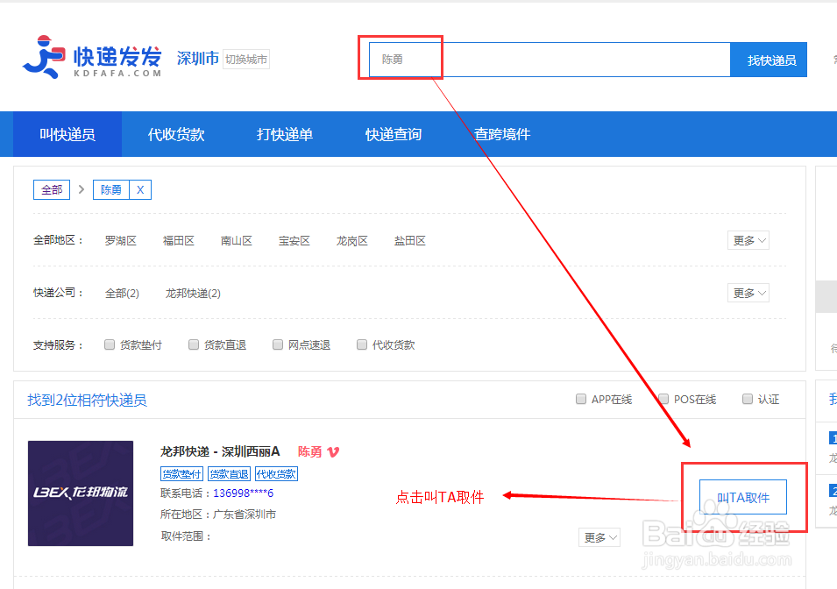Switch to the 快递查询 tab

click(x=393, y=134)
